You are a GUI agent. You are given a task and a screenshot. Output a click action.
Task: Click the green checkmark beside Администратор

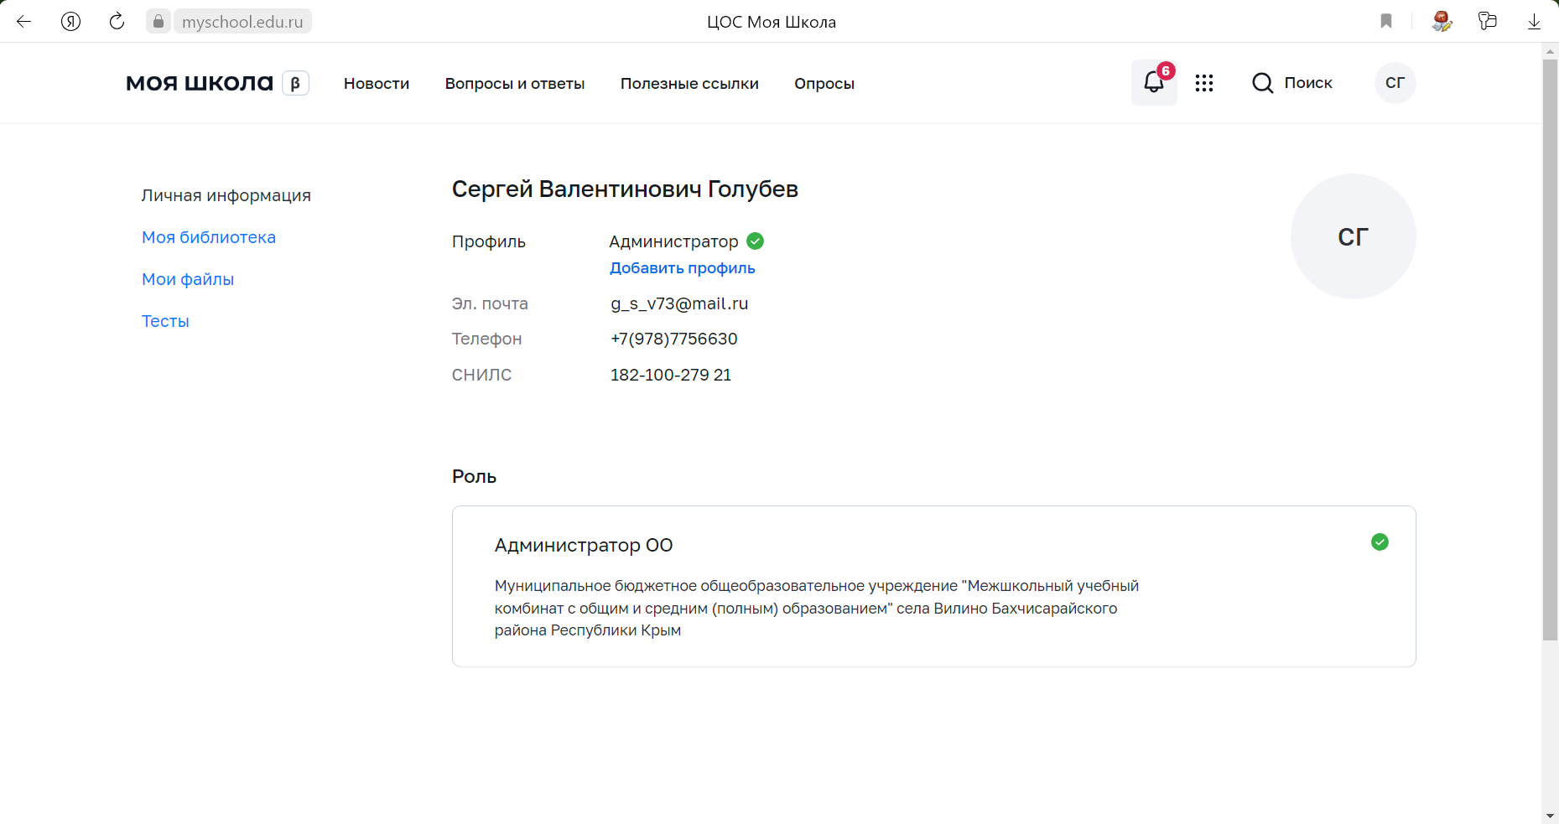click(755, 241)
